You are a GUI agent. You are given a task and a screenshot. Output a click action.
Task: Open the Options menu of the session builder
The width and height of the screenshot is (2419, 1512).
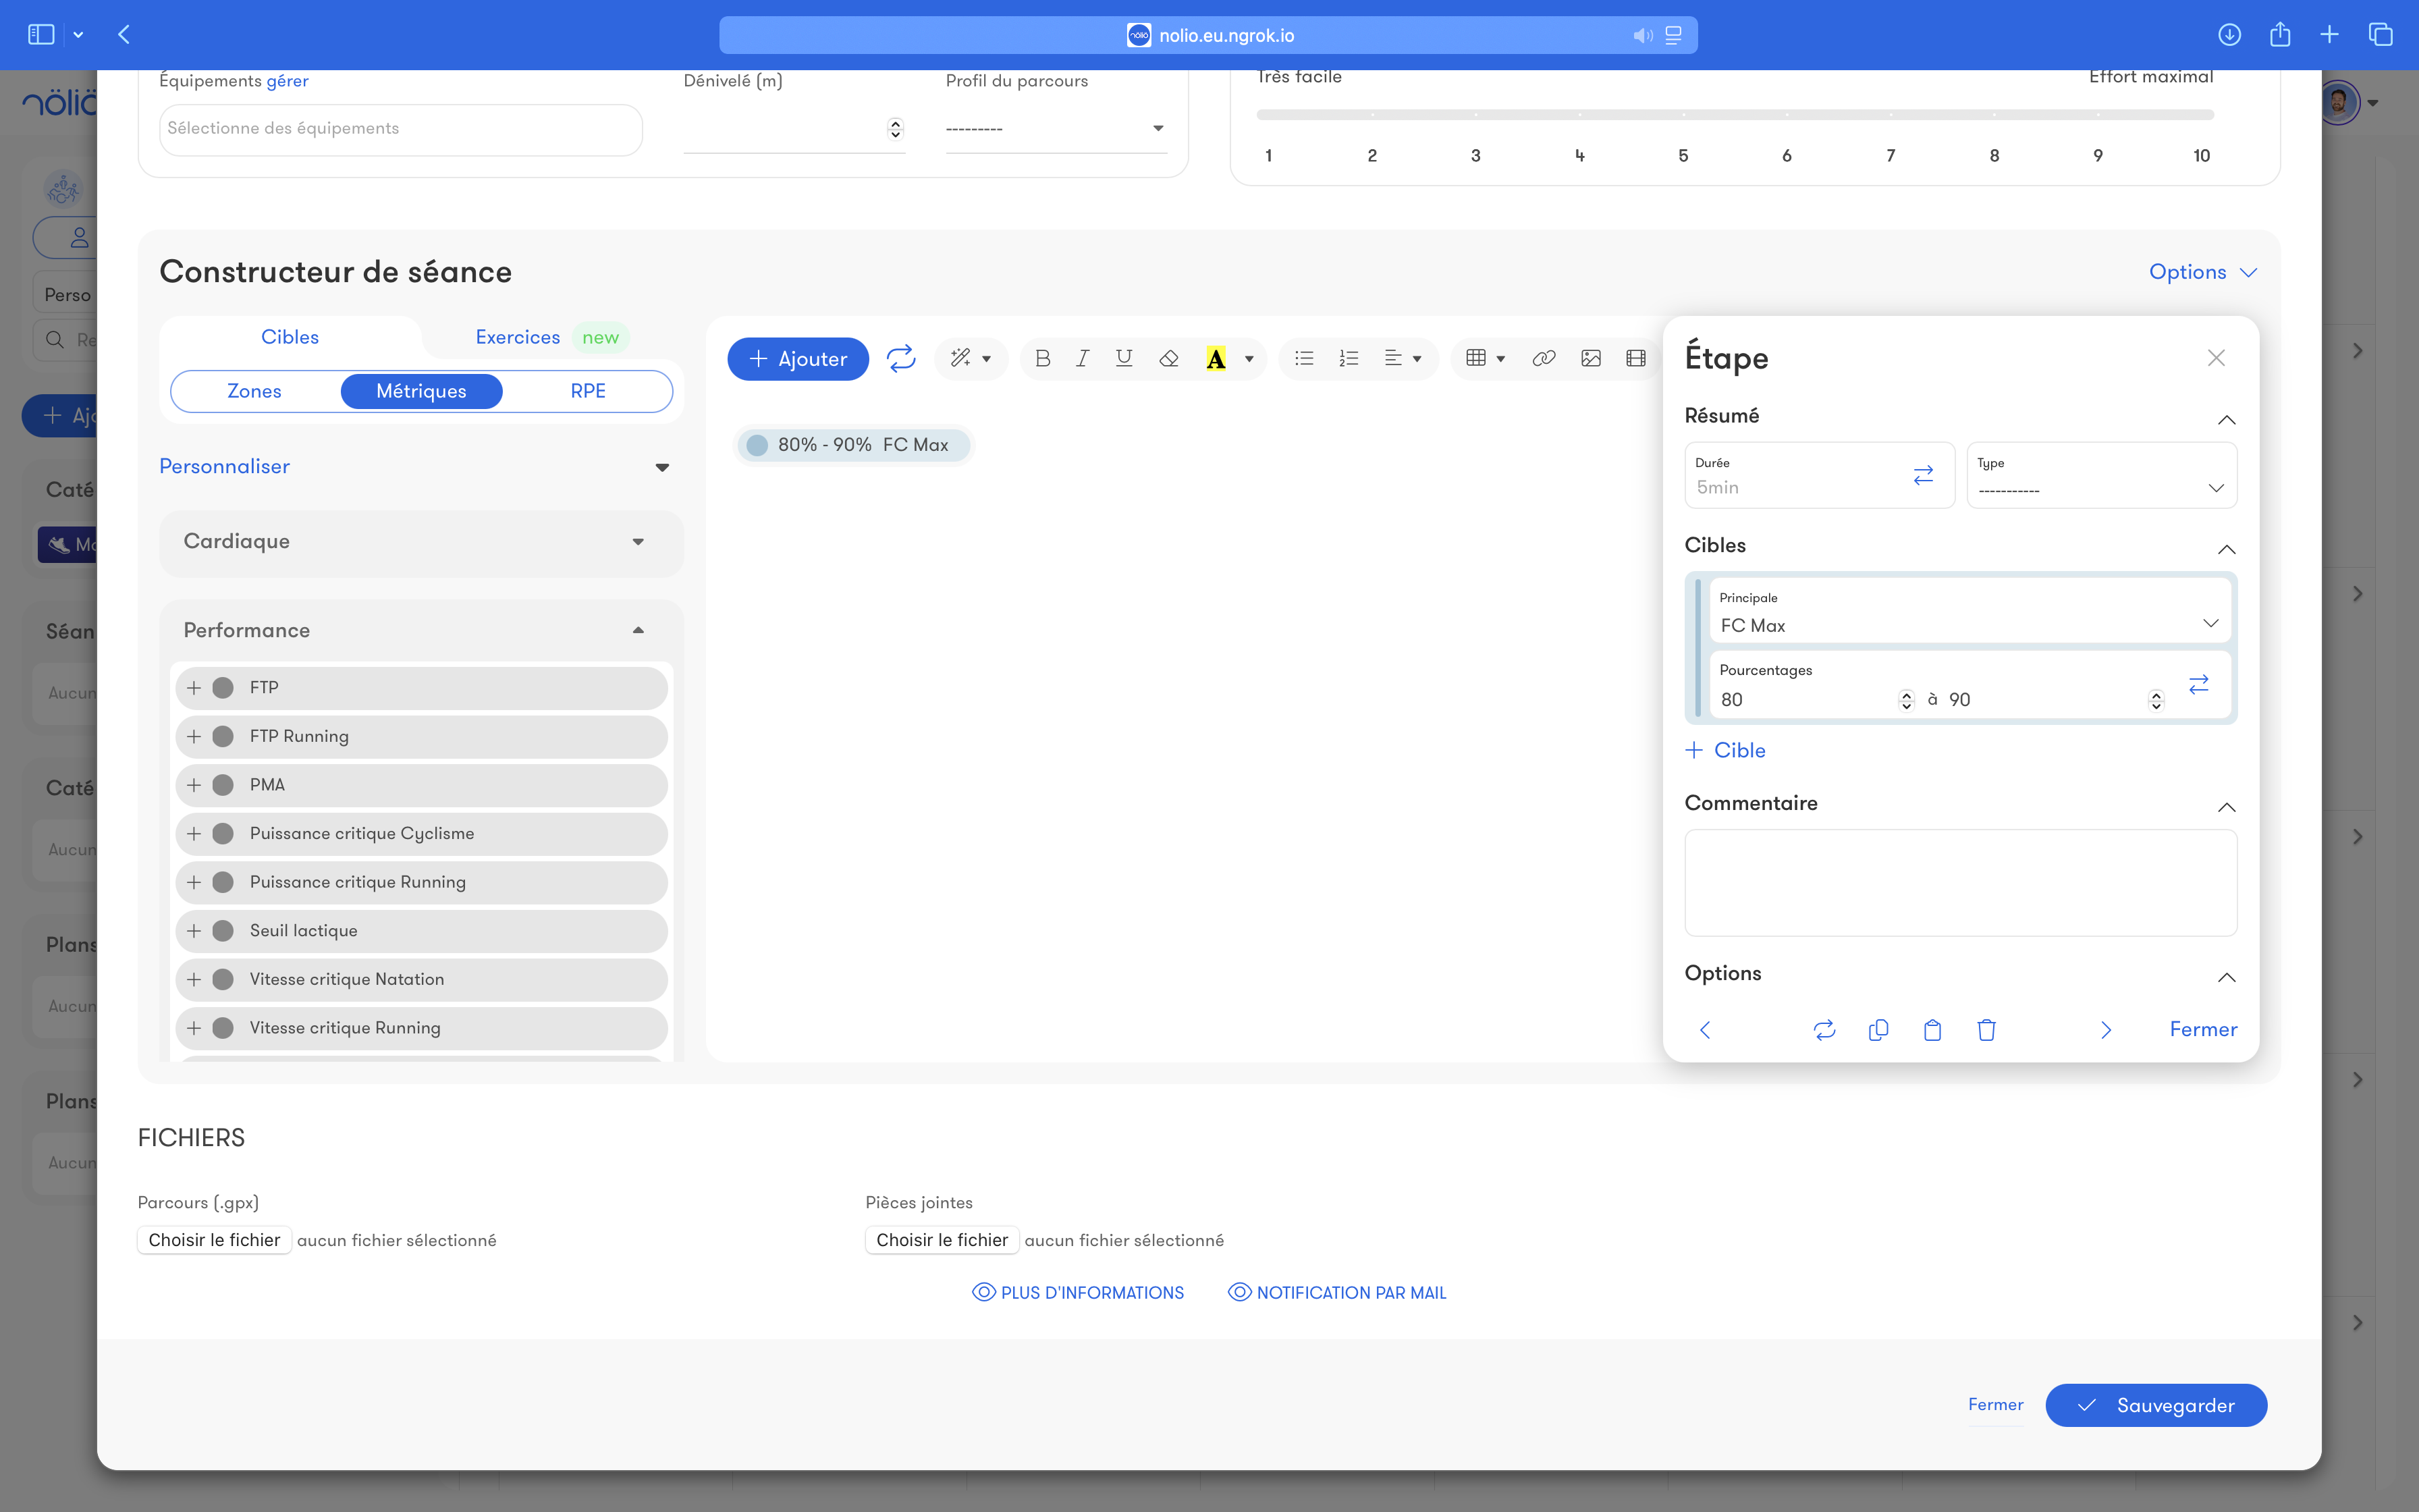click(2202, 272)
